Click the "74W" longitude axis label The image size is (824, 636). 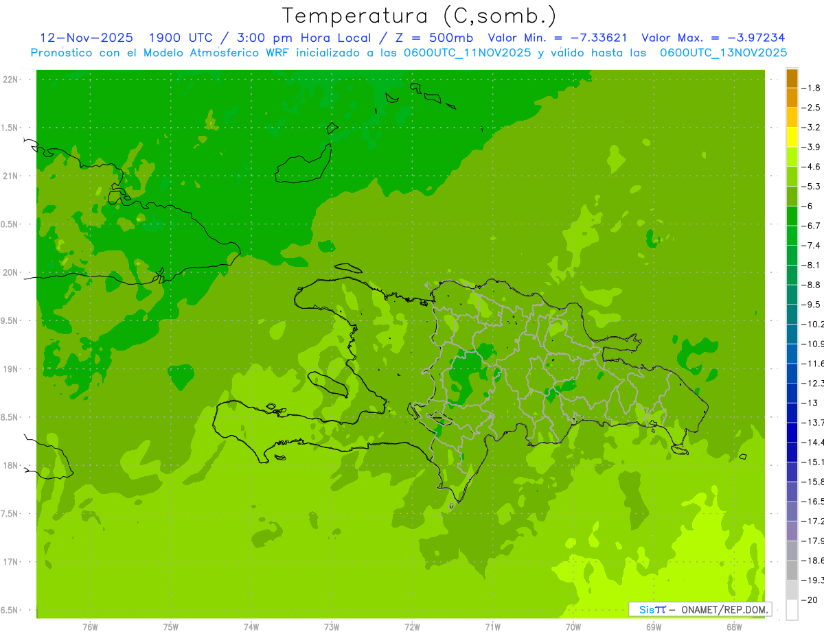[251, 626]
